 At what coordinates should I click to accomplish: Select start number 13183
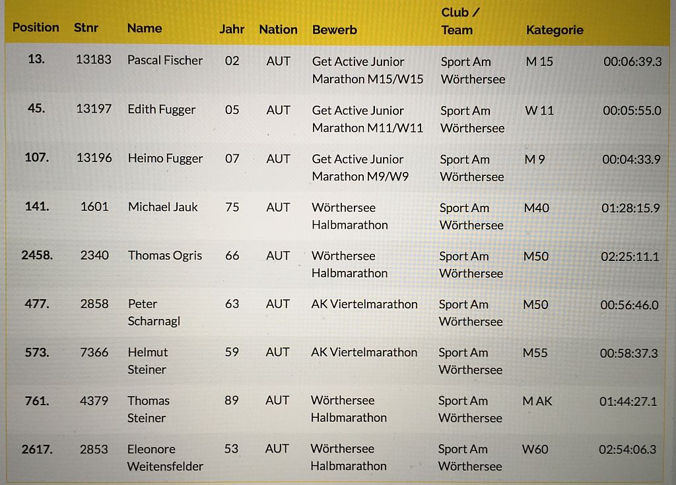click(x=94, y=59)
